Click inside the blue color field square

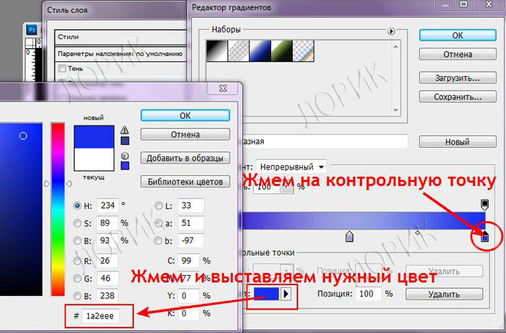[x=21, y=209]
